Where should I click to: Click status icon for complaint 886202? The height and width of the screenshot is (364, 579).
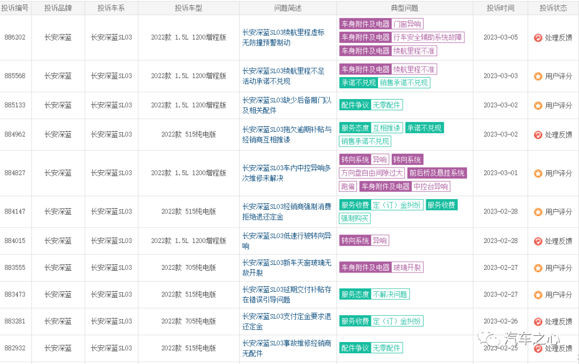[538, 37]
